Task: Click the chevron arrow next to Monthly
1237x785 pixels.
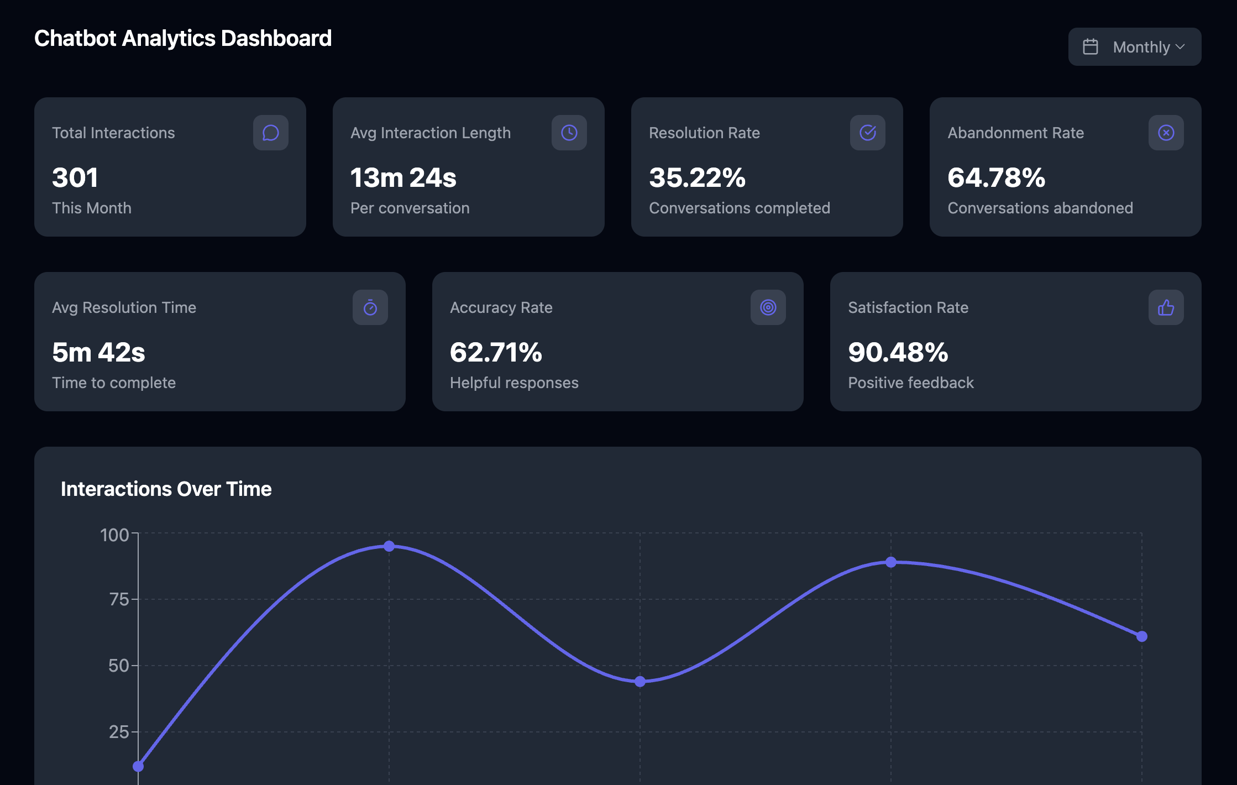Action: click(x=1180, y=47)
